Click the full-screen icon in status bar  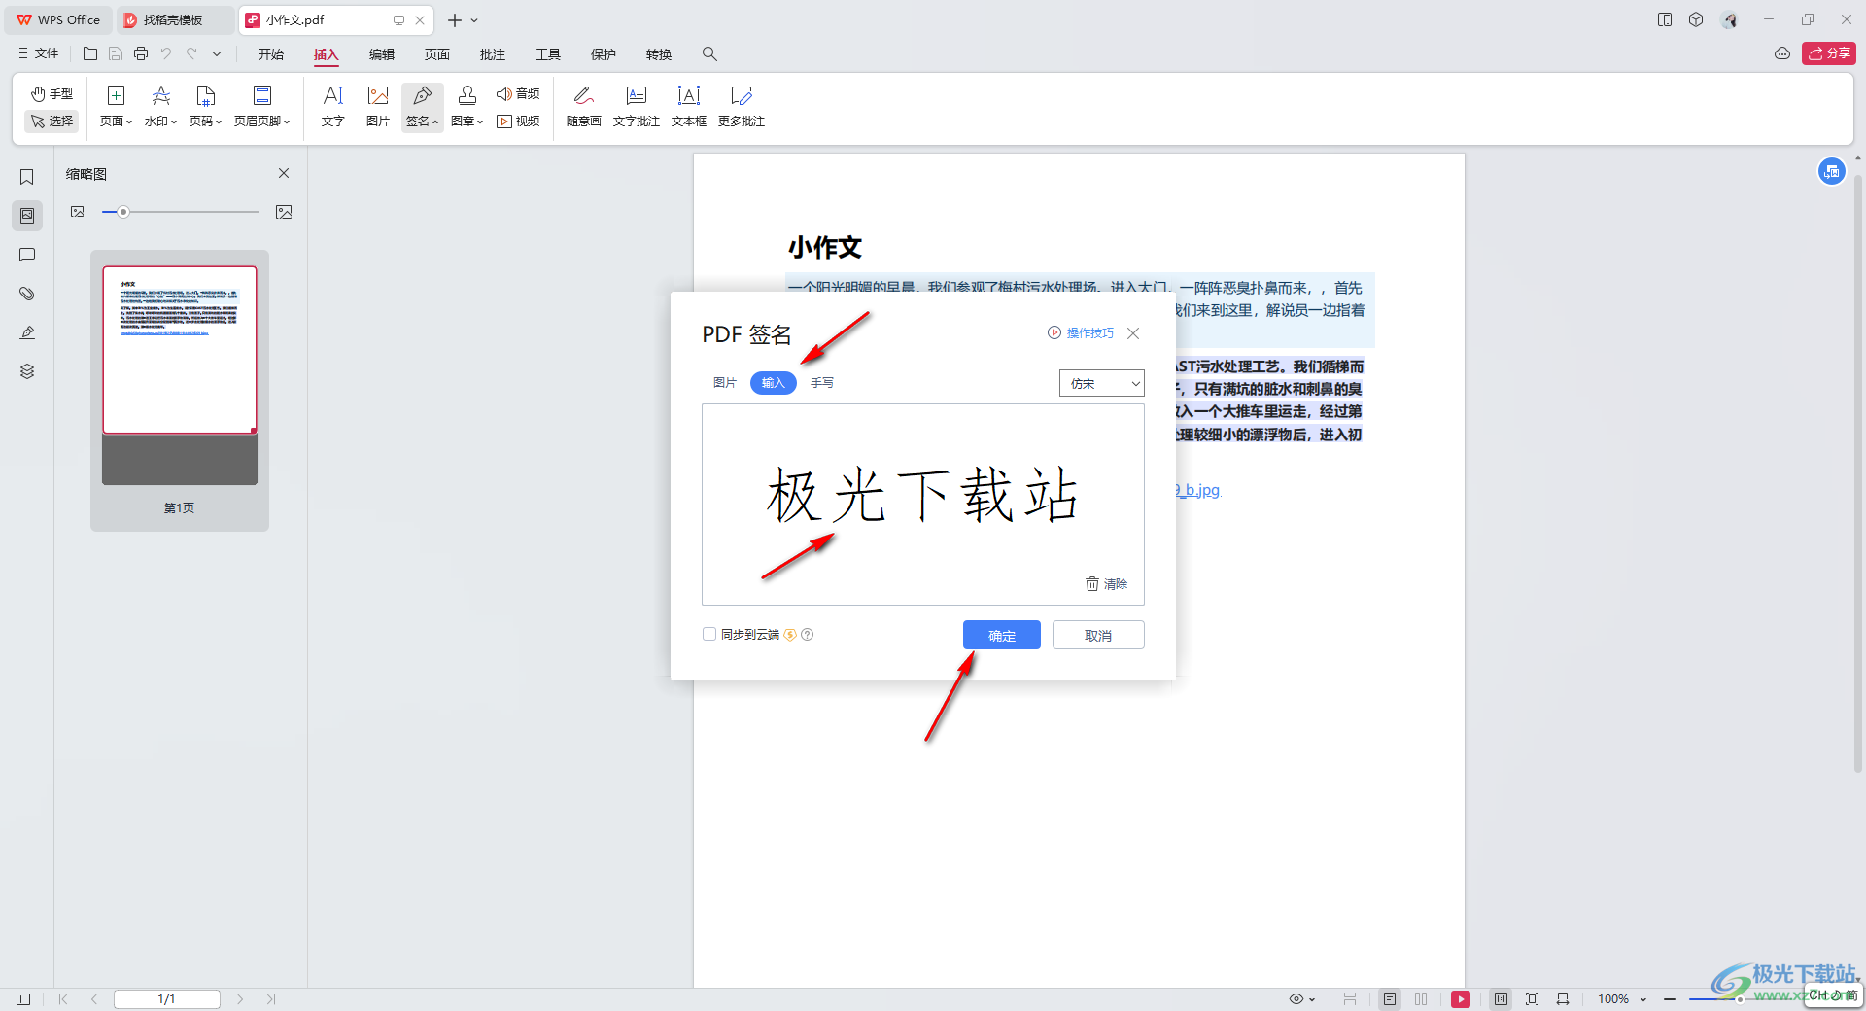[1533, 999]
